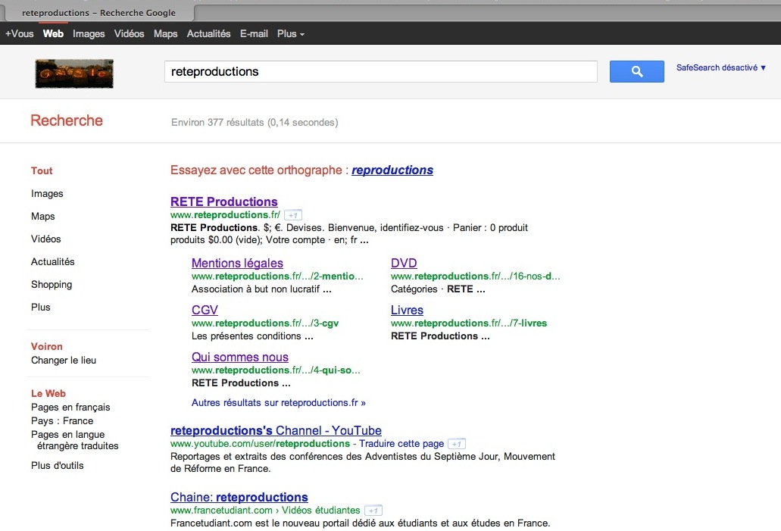
Task: Open Vidéos in top navigation bar
Action: [x=129, y=33]
